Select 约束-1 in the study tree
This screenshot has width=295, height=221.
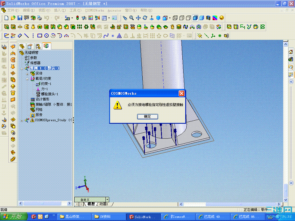46,84
